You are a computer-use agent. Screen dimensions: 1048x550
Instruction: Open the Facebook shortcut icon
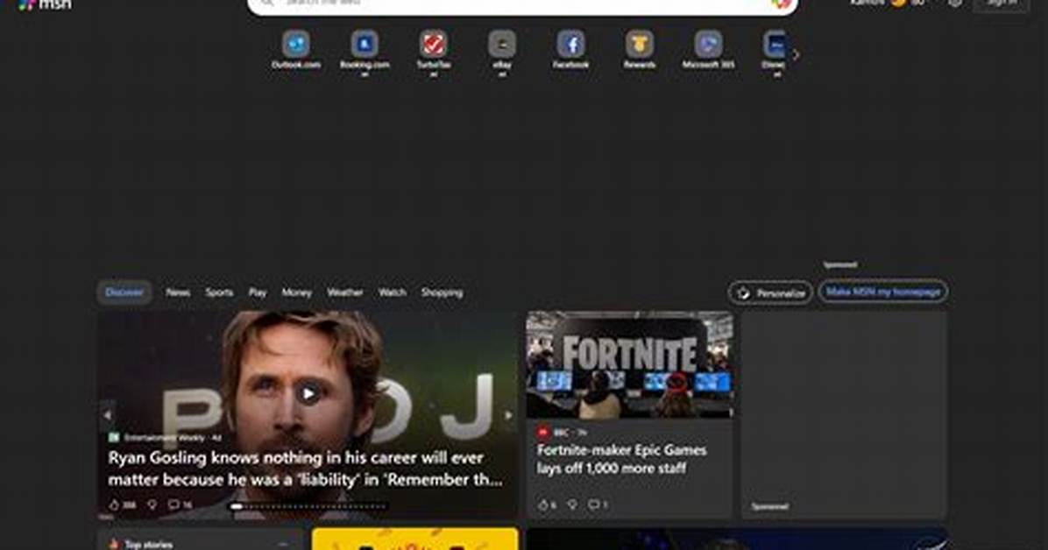coord(570,44)
